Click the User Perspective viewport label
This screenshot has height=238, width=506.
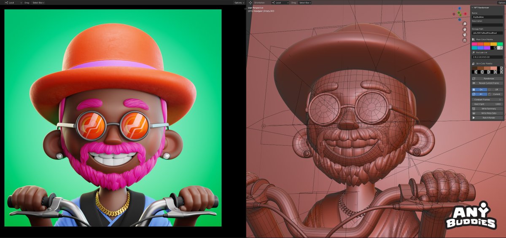coord(256,8)
